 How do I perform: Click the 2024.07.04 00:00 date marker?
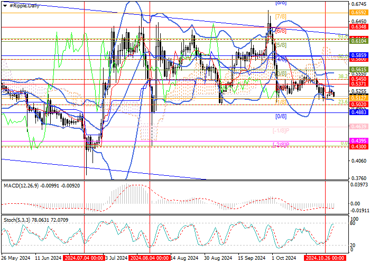point(84,258)
